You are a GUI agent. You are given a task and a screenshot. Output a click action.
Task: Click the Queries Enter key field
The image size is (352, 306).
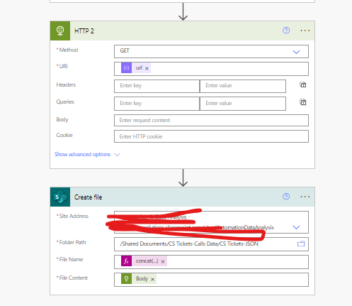pyautogui.click(x=157, y=104)
